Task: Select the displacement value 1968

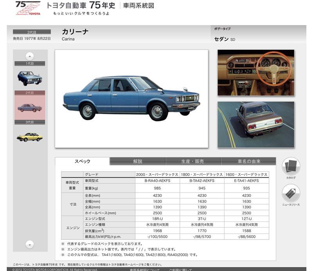Action: pos(157,231)
